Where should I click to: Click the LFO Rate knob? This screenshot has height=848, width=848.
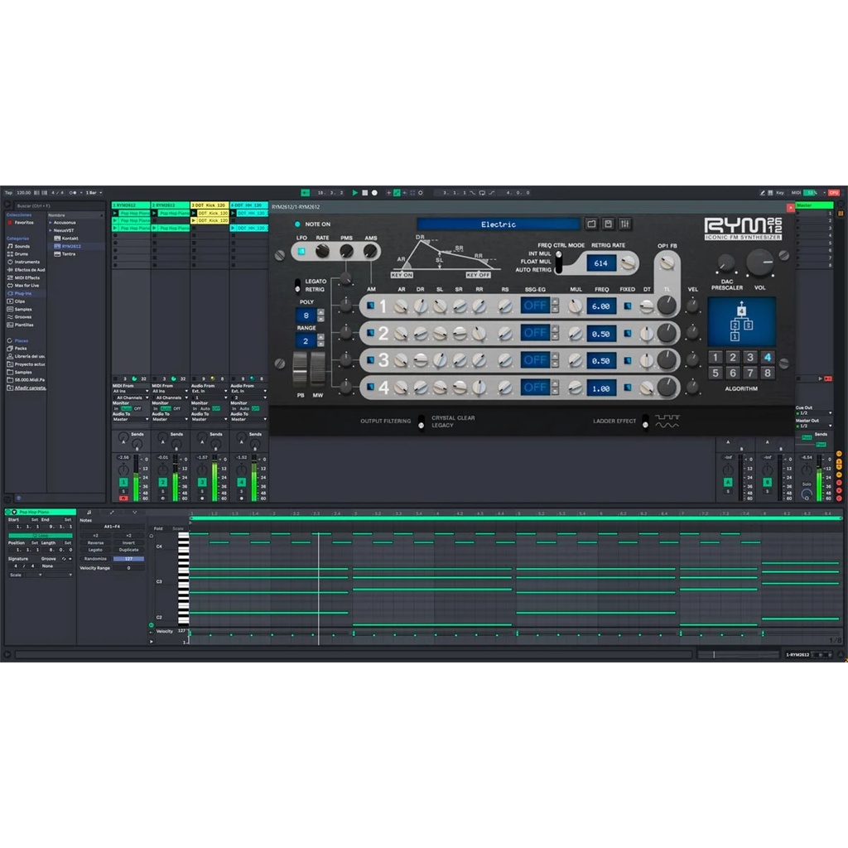(x=322, y=251)
